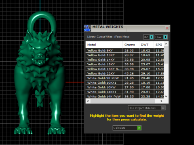Click the vertical scrollbar thumb
Viewport: 194px width, 145px height.
pyautogui.click(x=166, y=55)
